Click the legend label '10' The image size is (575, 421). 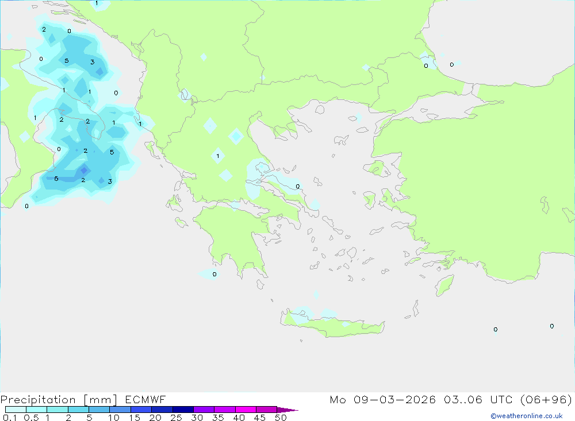(114, 418)
